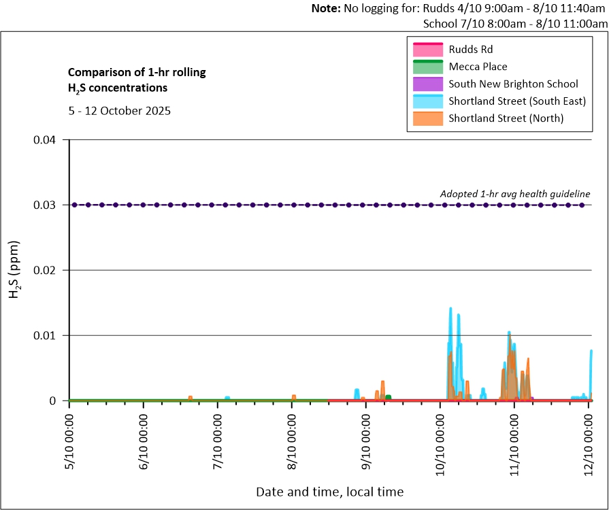The image size is (609, 510).
Task: Click the South New Brighton School legend text
Action: click(x=513, y=84)
